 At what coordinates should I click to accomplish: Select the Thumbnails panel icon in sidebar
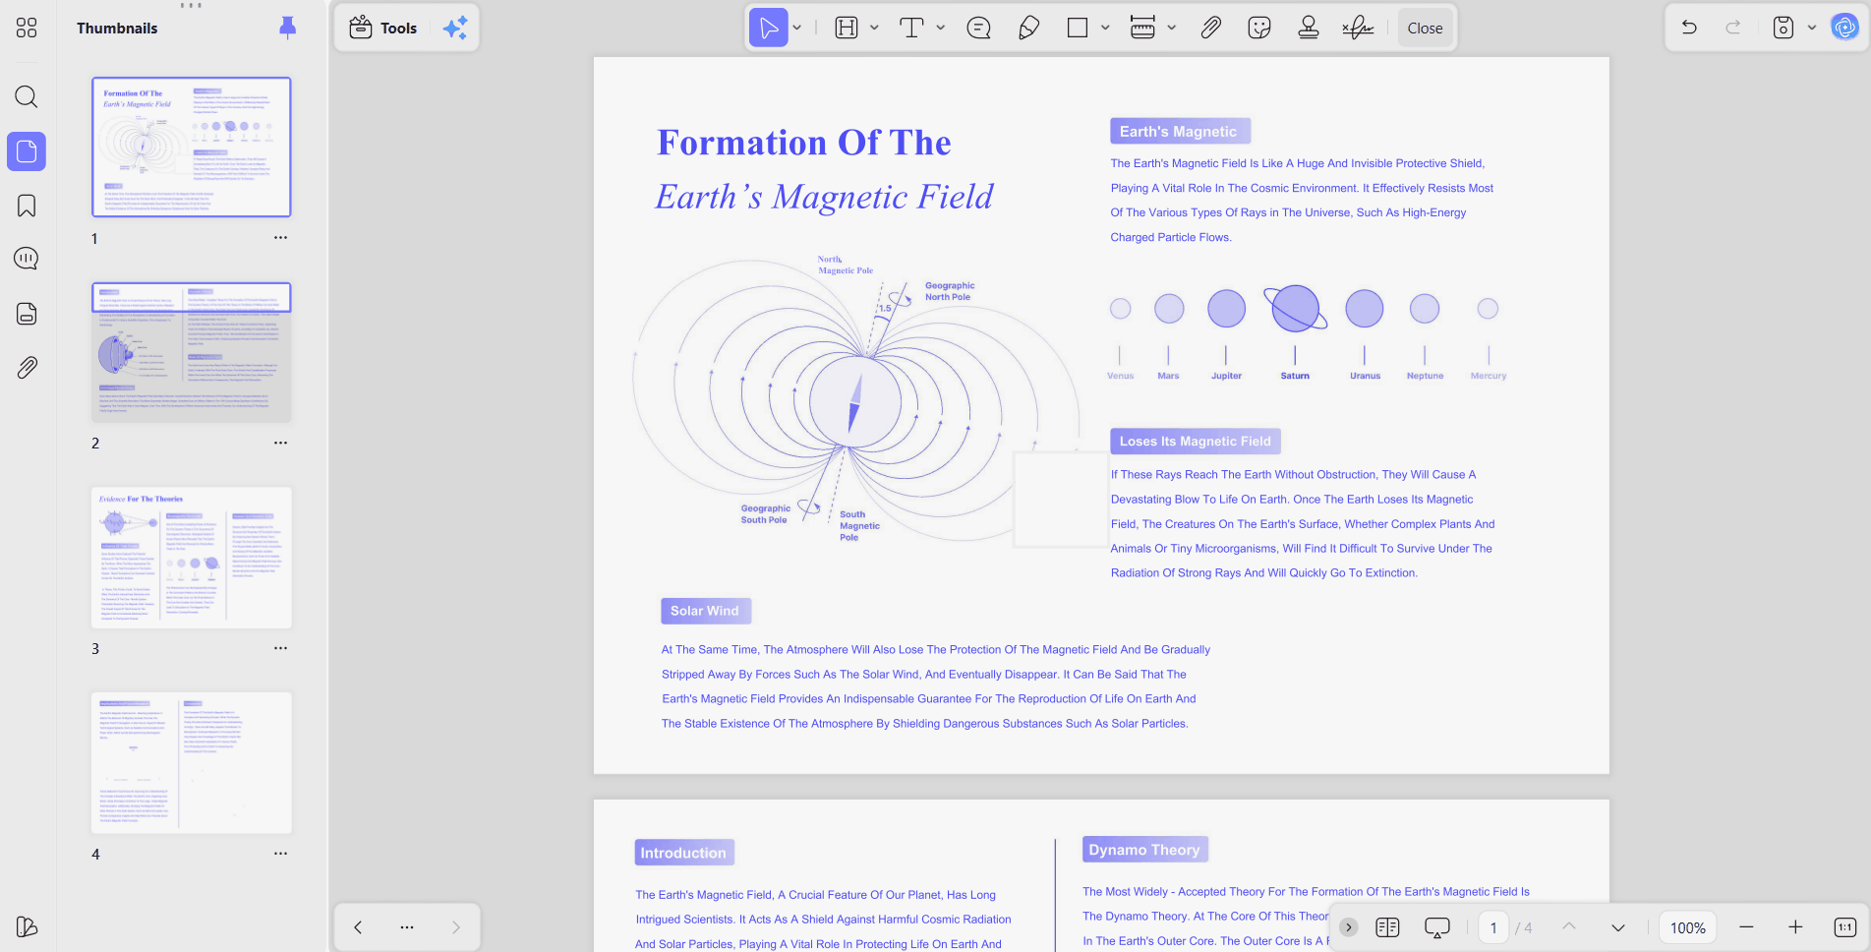pyautogui.click(x=27, y=151)
